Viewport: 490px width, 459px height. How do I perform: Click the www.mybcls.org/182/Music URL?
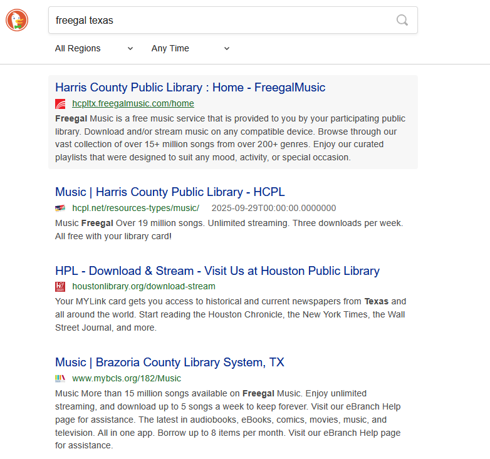[x=127, y=378]
